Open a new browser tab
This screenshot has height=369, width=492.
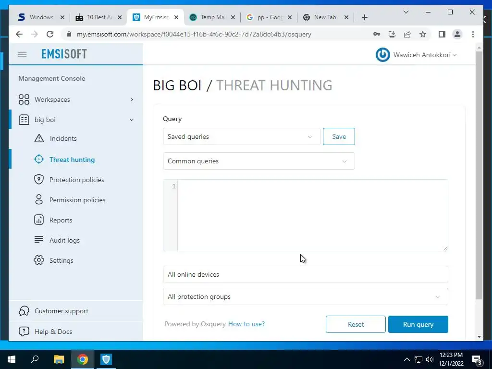(x=364, y=18)
